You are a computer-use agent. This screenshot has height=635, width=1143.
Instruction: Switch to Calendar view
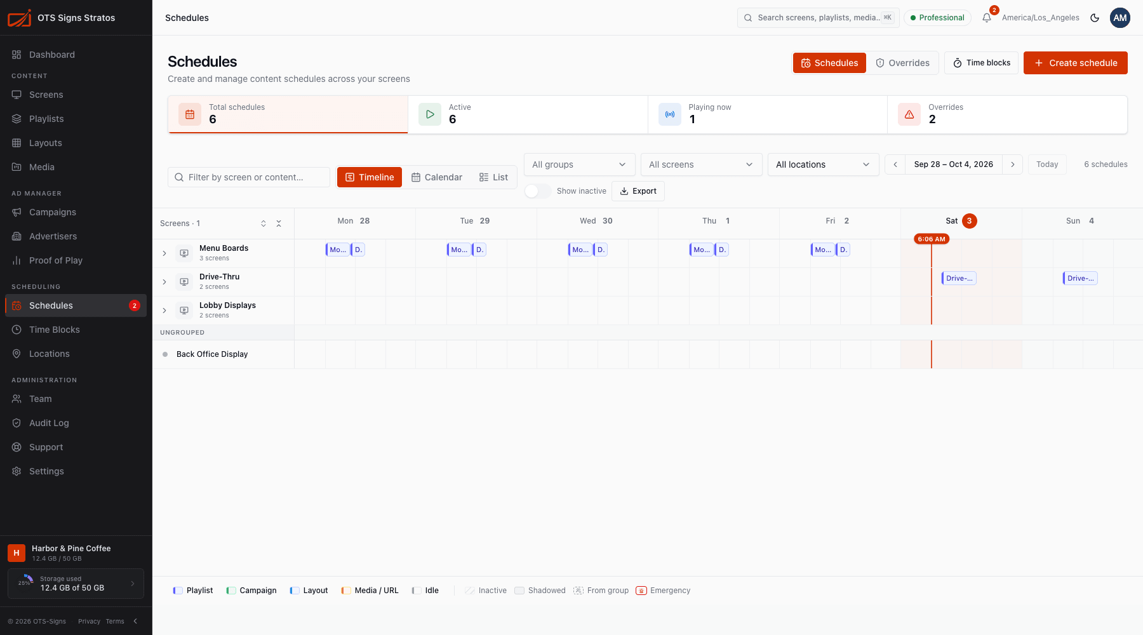click(x=437, y=177)
